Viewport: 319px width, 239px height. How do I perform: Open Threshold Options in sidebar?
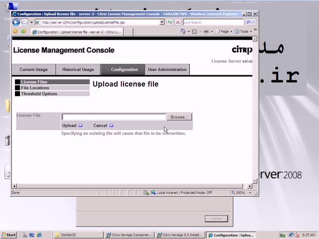(52, 94)
